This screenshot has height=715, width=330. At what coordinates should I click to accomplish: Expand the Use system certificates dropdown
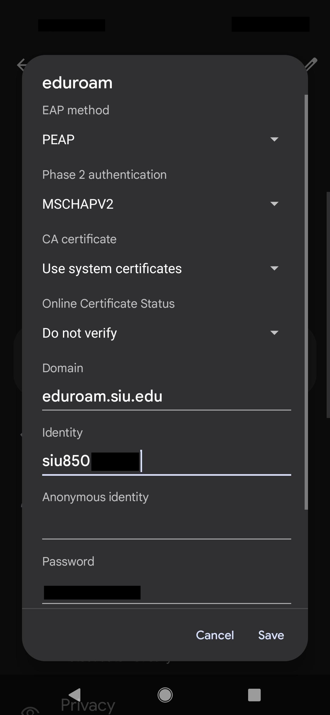pos(165,268)
